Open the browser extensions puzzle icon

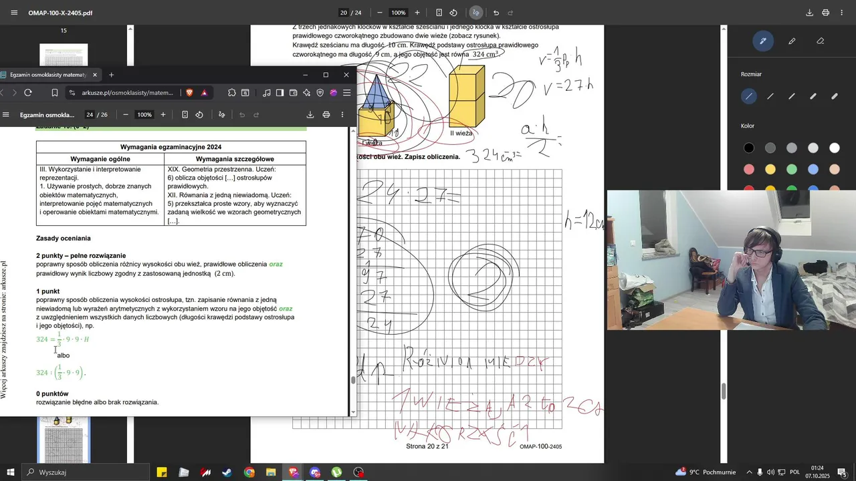pyautogui.click(x=231, y=93)
